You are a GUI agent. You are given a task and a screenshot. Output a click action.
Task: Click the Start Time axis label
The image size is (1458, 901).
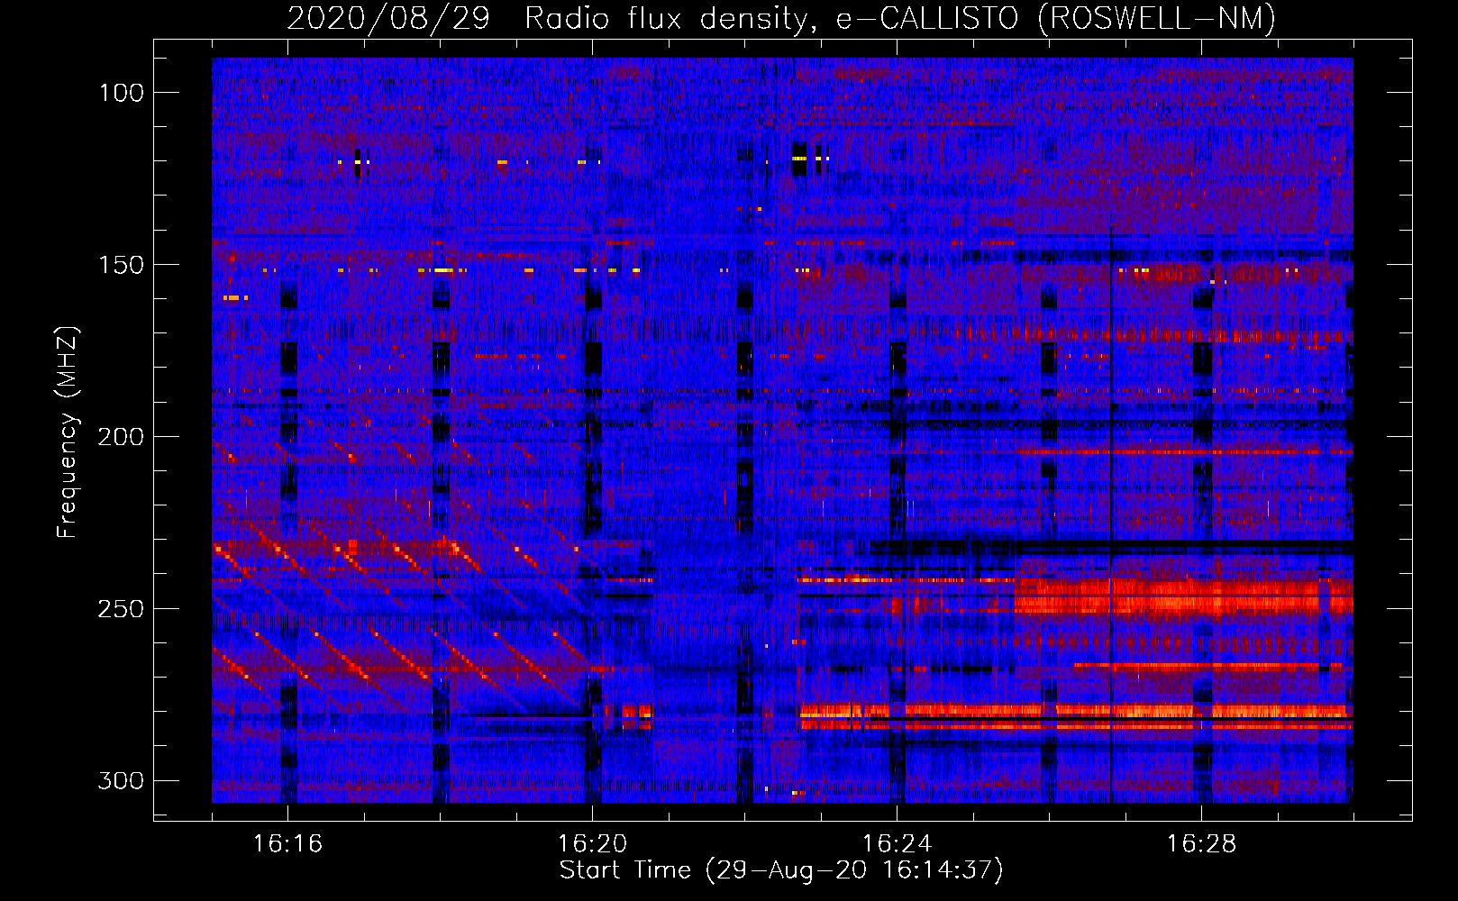click(x=781, y=870)
